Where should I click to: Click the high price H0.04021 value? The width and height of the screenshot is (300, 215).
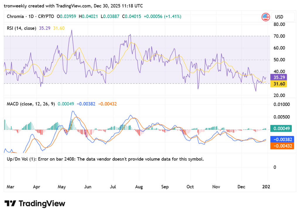click(88, 16)
